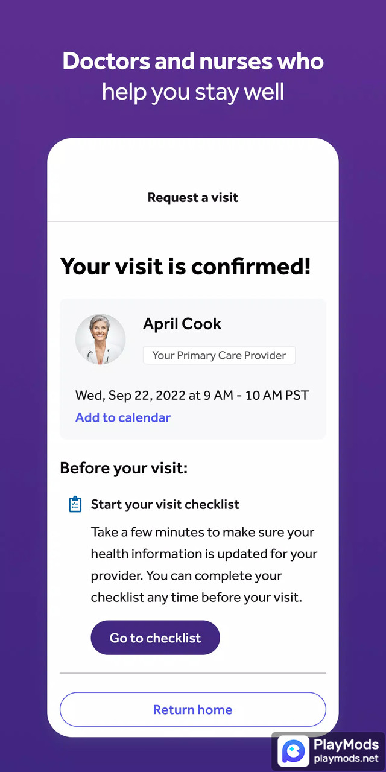Tap the appointment date and time text

192,395
